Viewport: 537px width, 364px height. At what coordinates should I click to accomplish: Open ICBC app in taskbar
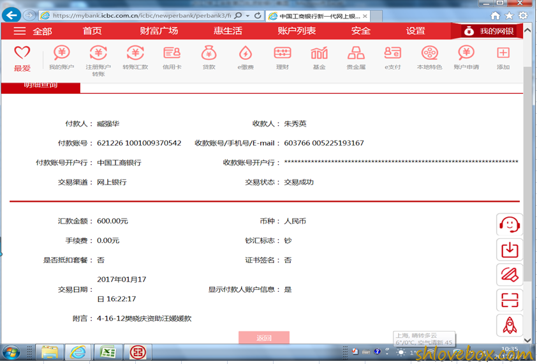pyautogui.click(x=138, y=353)
